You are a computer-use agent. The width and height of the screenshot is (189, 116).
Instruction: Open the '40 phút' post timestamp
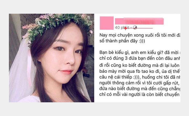click(x=122, y=28)
